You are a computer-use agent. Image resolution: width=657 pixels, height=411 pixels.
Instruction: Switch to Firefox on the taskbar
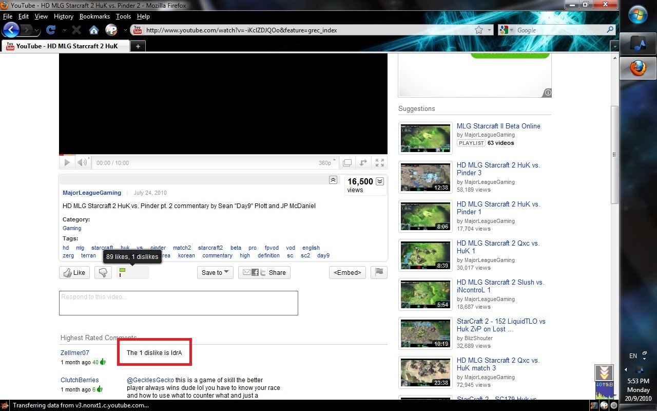tap(637, 68)
